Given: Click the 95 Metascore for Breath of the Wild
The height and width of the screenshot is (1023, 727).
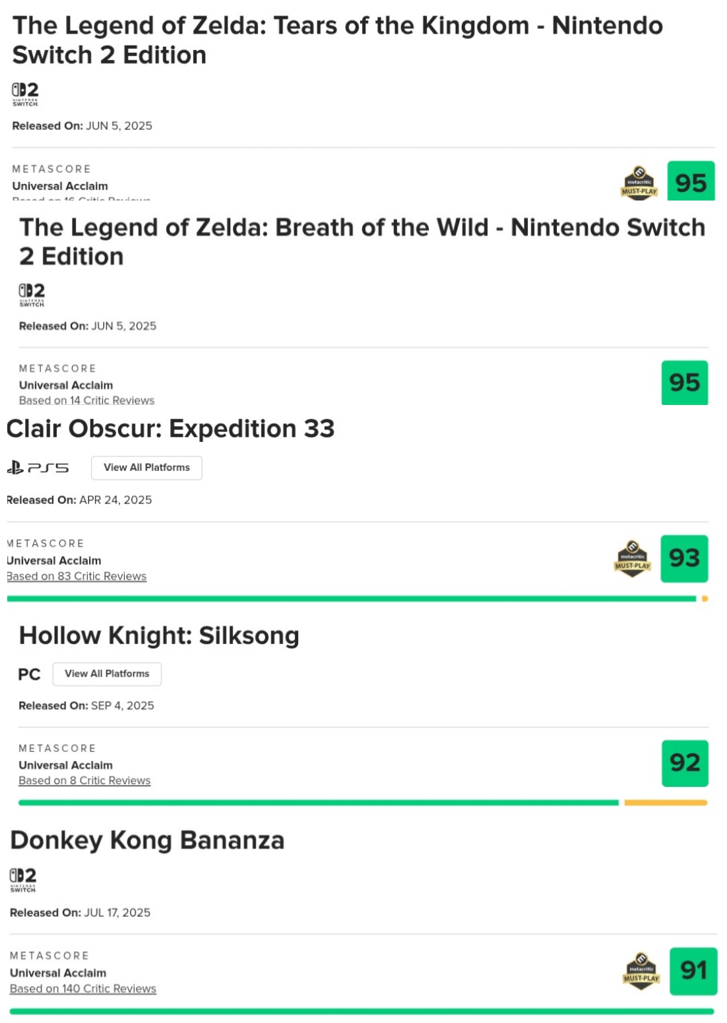Looking at the screenshot, I should click(x=684, y=383).
